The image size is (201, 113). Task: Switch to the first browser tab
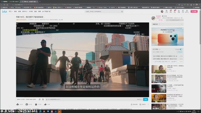(x=10, y=2)
